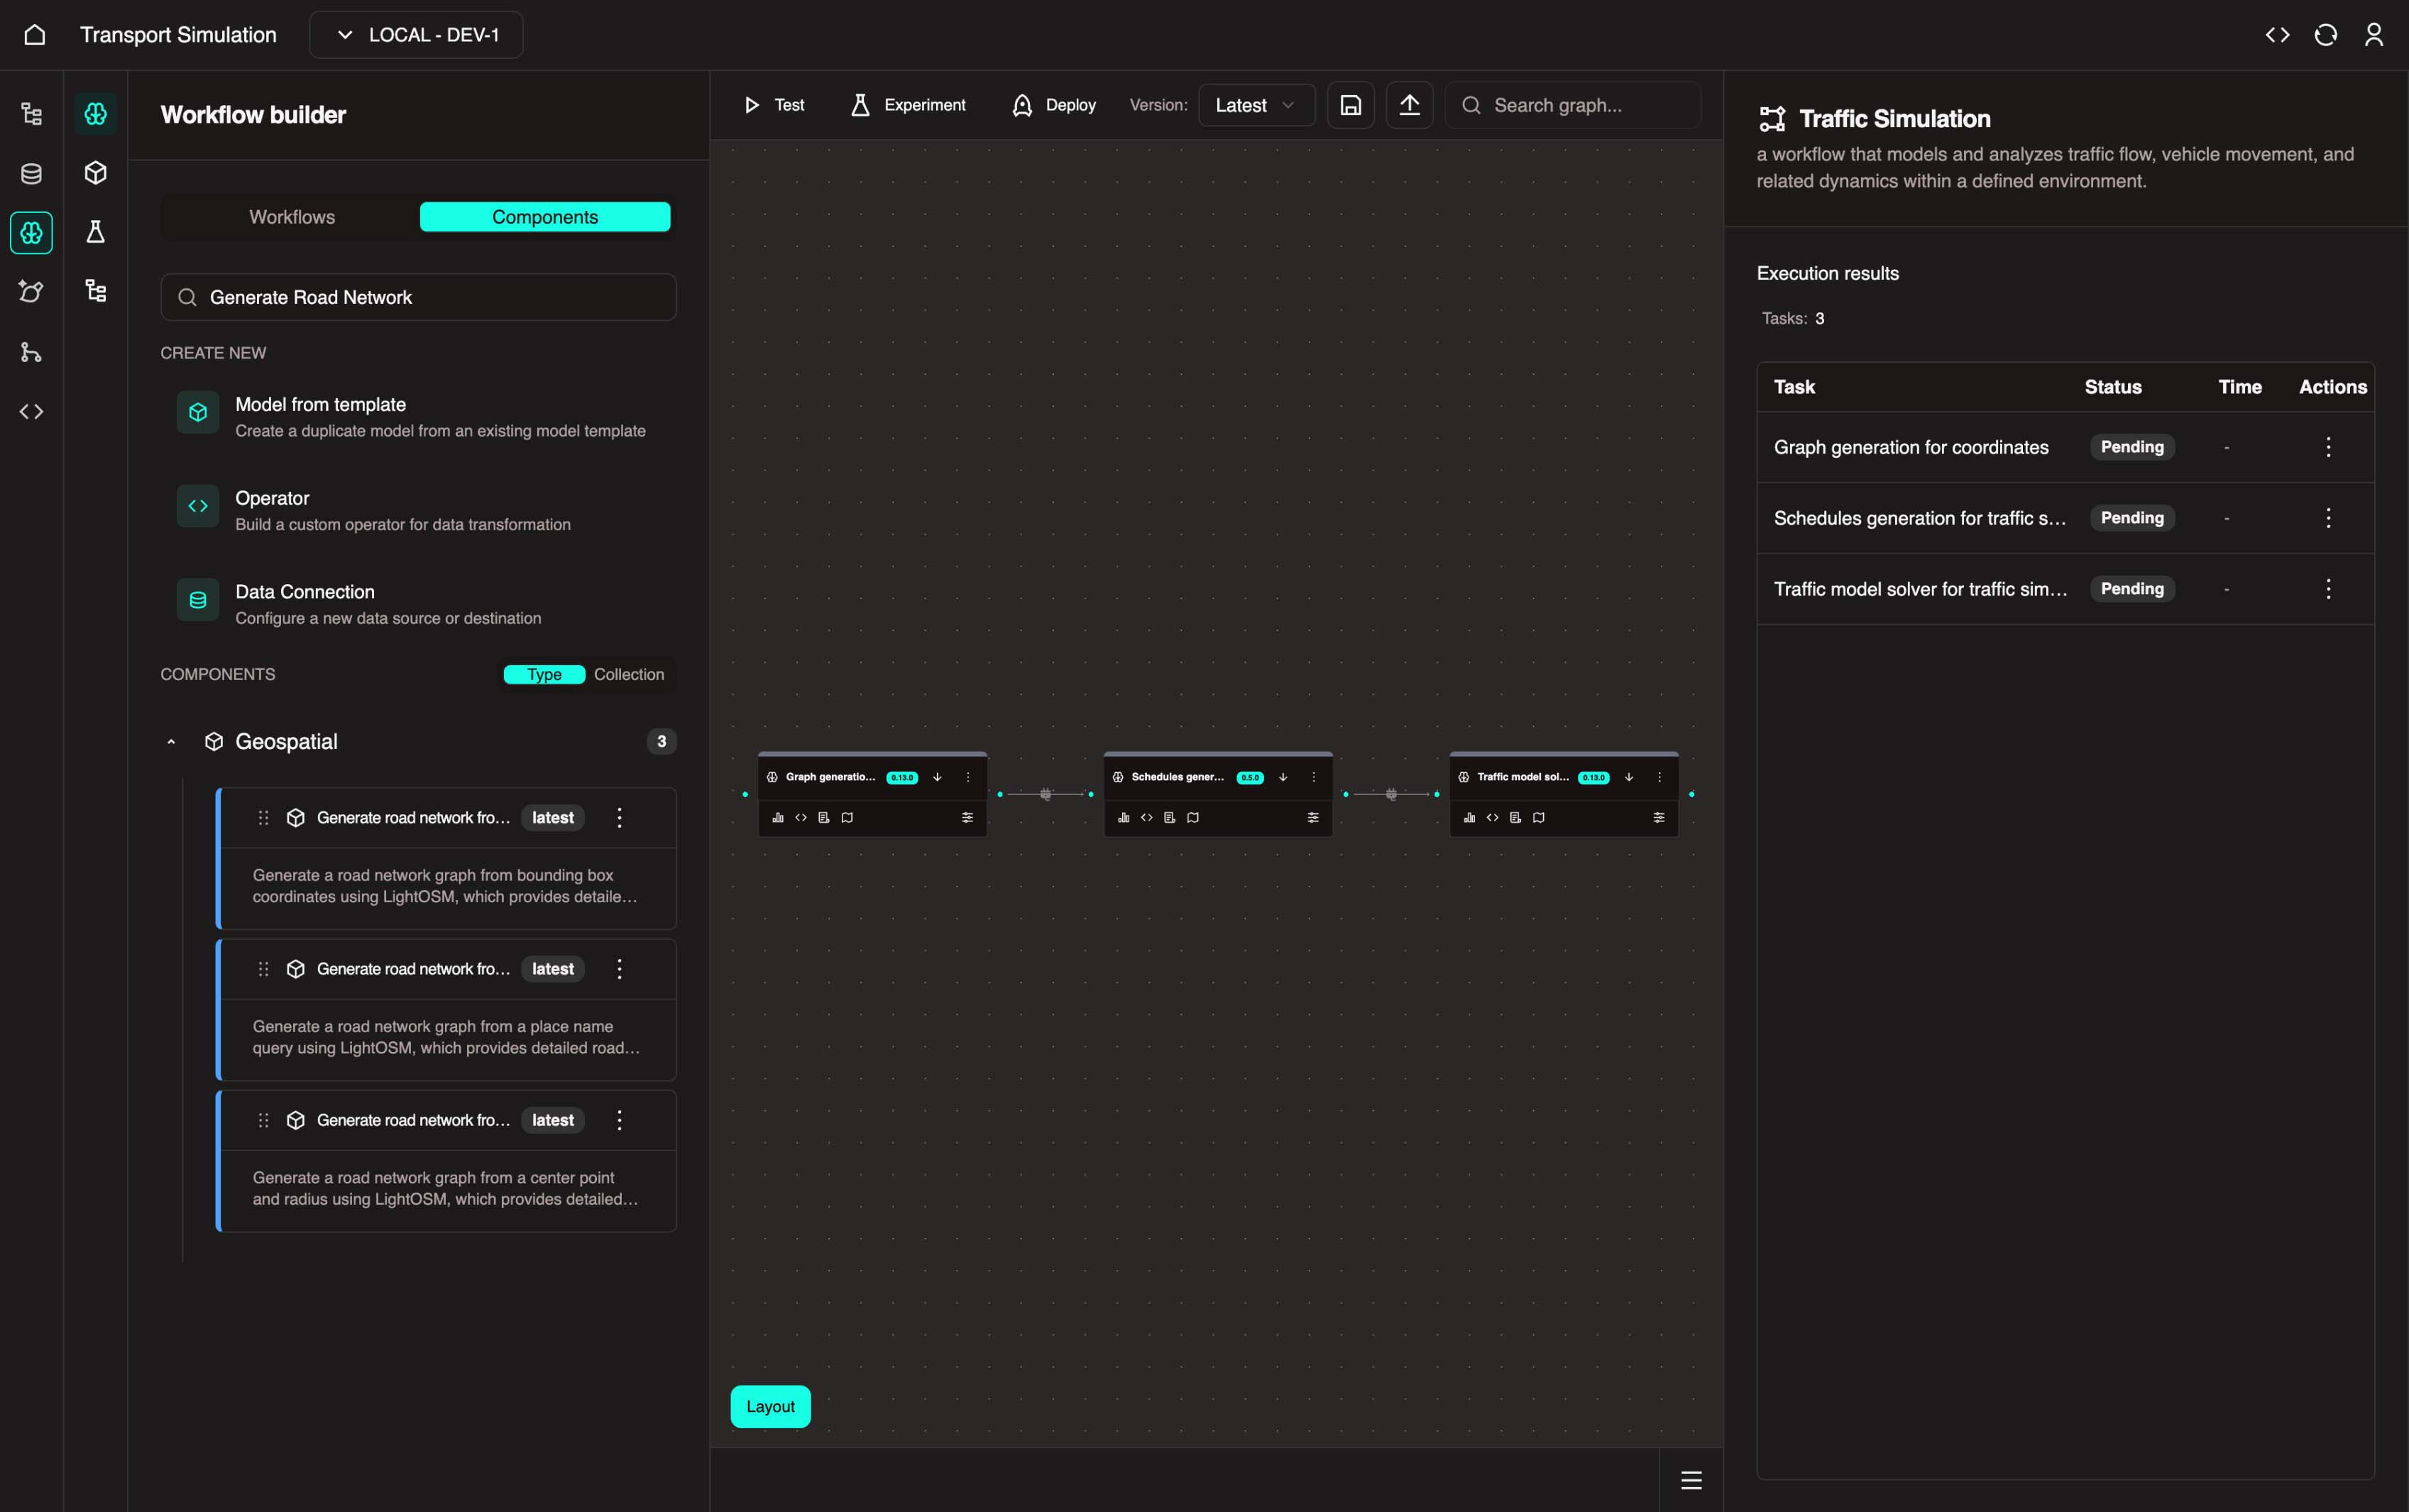The width and height of the screenshot is (2409, 1512).
Task: Go to the home icon
Action: [35, 35]
